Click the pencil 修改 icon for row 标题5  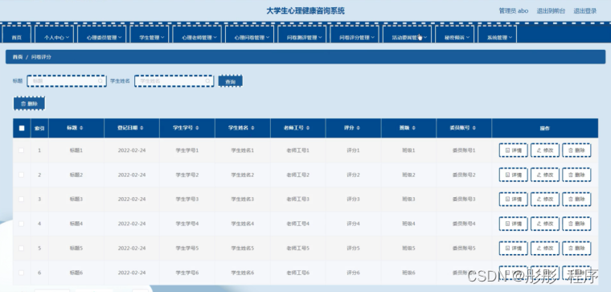pyautogui.click(x=539, y=249)
